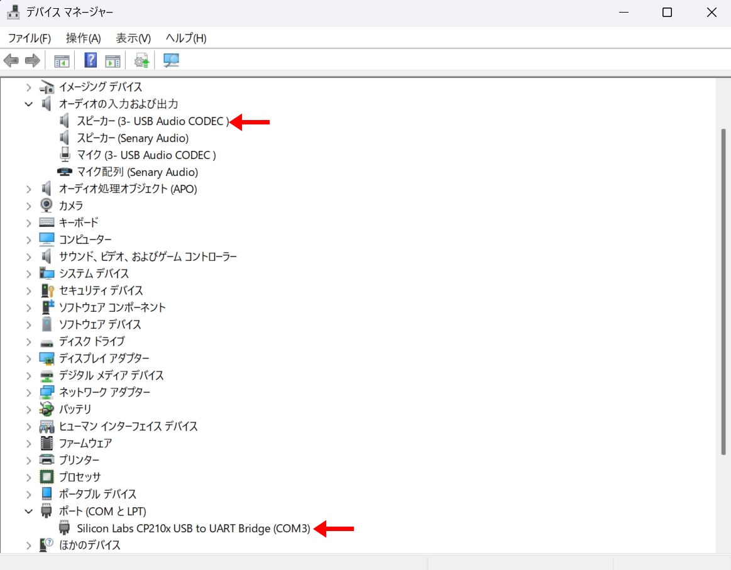Collapse the ポート (COM と LPT) category
Image resolution: width=731 pixels, height=570 pixels.
click(x=28, y=512)
